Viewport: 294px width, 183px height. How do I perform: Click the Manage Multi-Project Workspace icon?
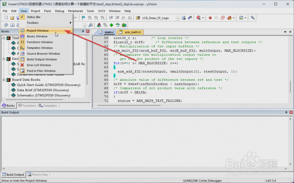coord(105,25)
